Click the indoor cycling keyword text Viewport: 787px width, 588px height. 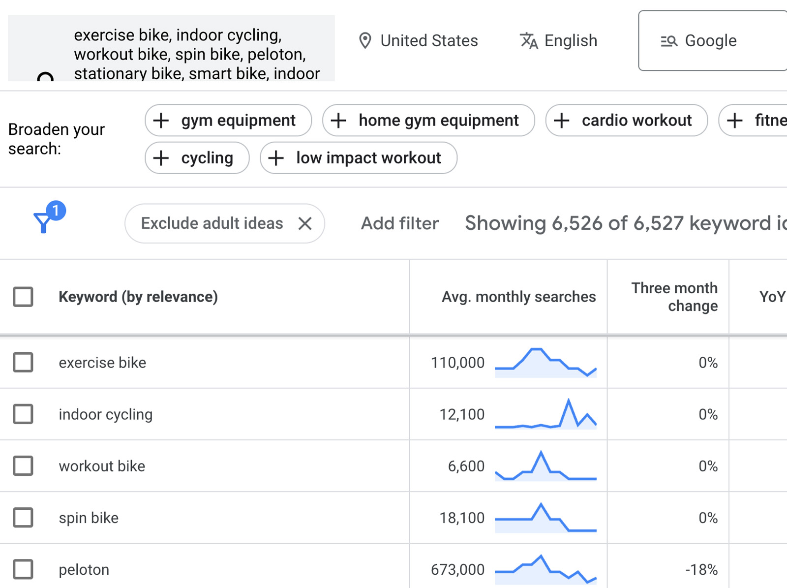(106, 414)
